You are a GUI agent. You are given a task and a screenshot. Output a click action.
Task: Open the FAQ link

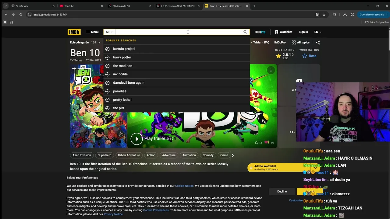[x=267, y=43]
